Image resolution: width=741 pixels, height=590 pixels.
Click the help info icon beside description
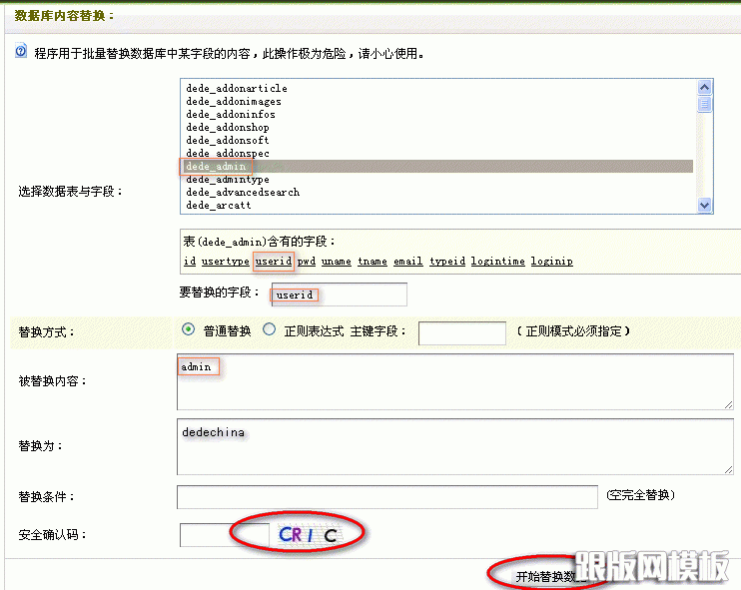[x=20, y=52]
